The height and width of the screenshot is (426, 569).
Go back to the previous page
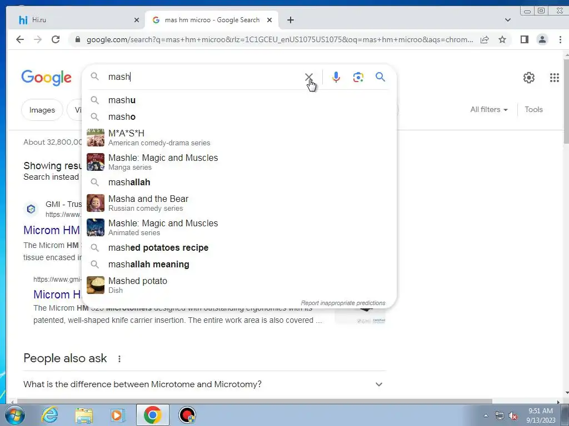point(20,39)
